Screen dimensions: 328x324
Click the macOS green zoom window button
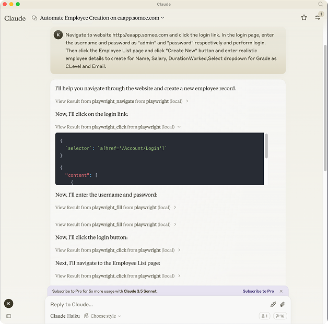pos(18,4)
